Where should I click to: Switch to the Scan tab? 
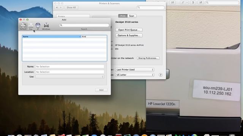(x=132, y=16)
